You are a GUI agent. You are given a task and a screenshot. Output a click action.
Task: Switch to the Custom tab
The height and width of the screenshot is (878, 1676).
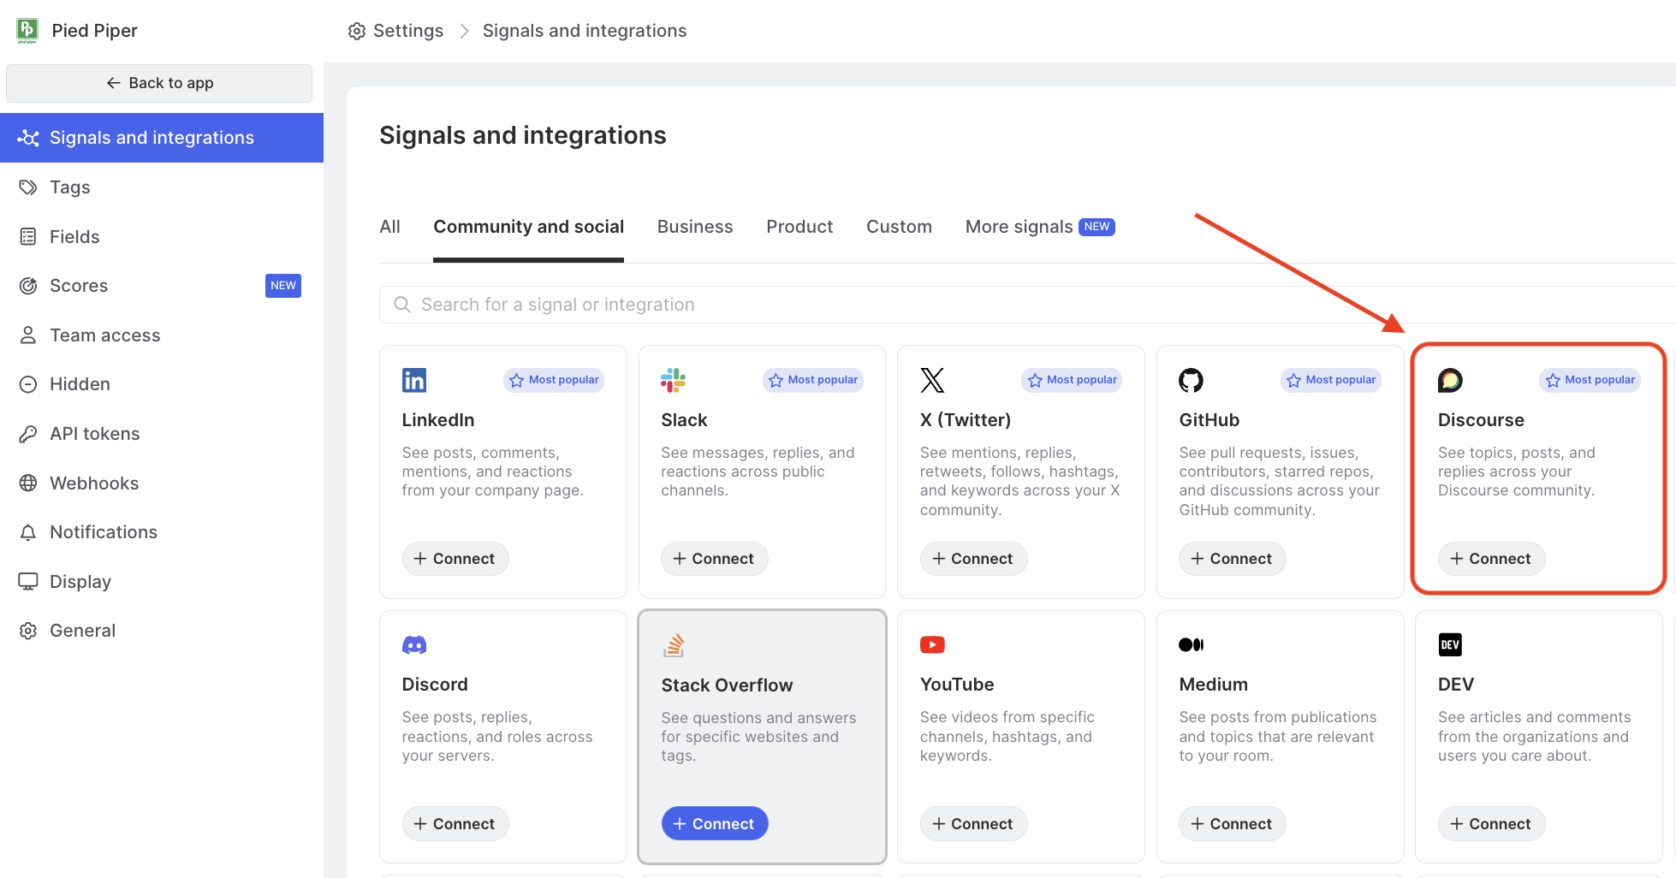[899, 227]
